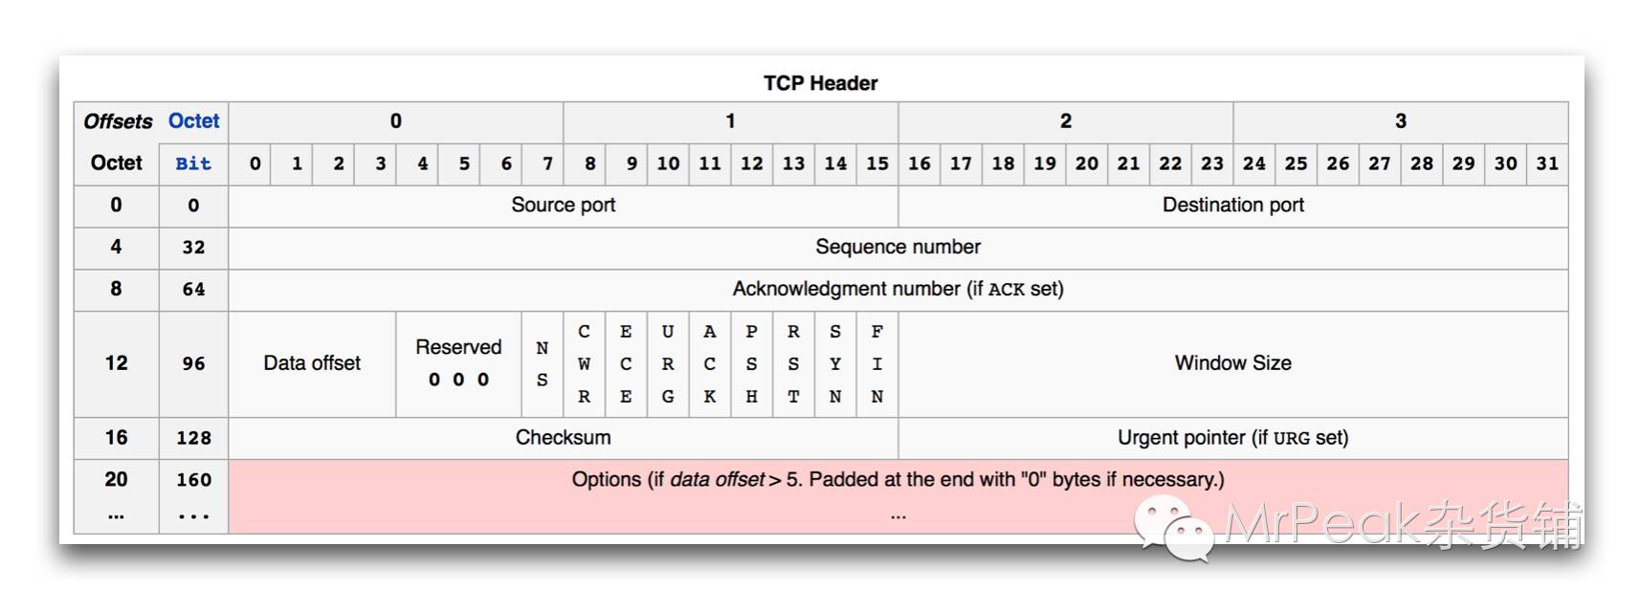Click the blue Octet link in header
The width and height of the screenshot is (1640, 612).
tap(193, 121)
